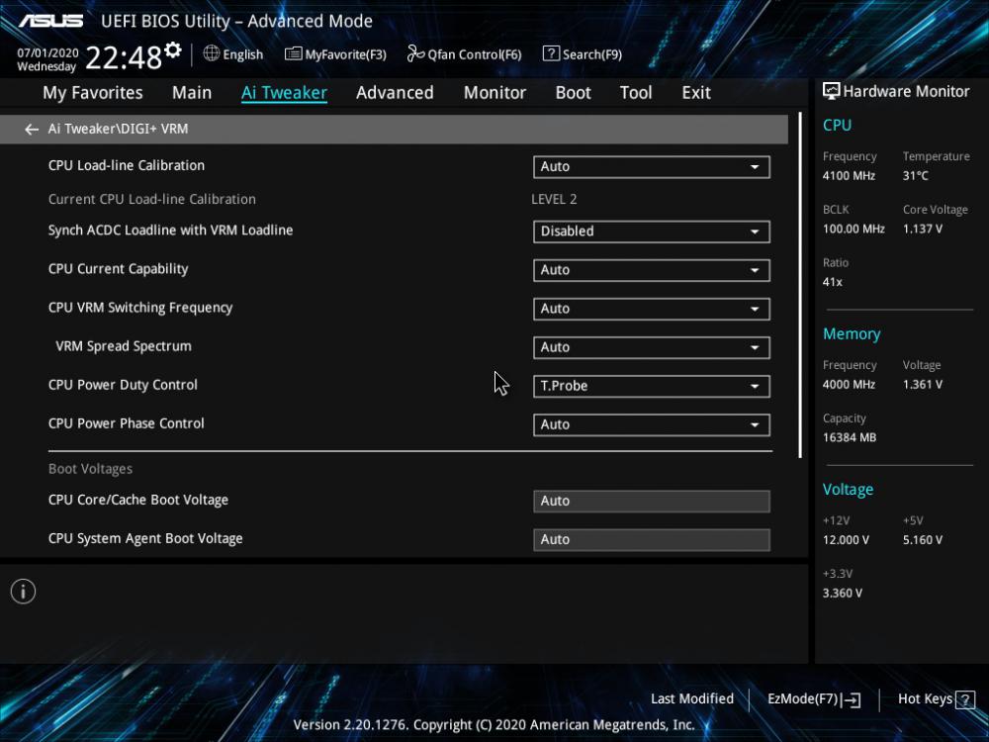
Task: Open MyFavorite(F3) from the top bar
Action: 335,54
